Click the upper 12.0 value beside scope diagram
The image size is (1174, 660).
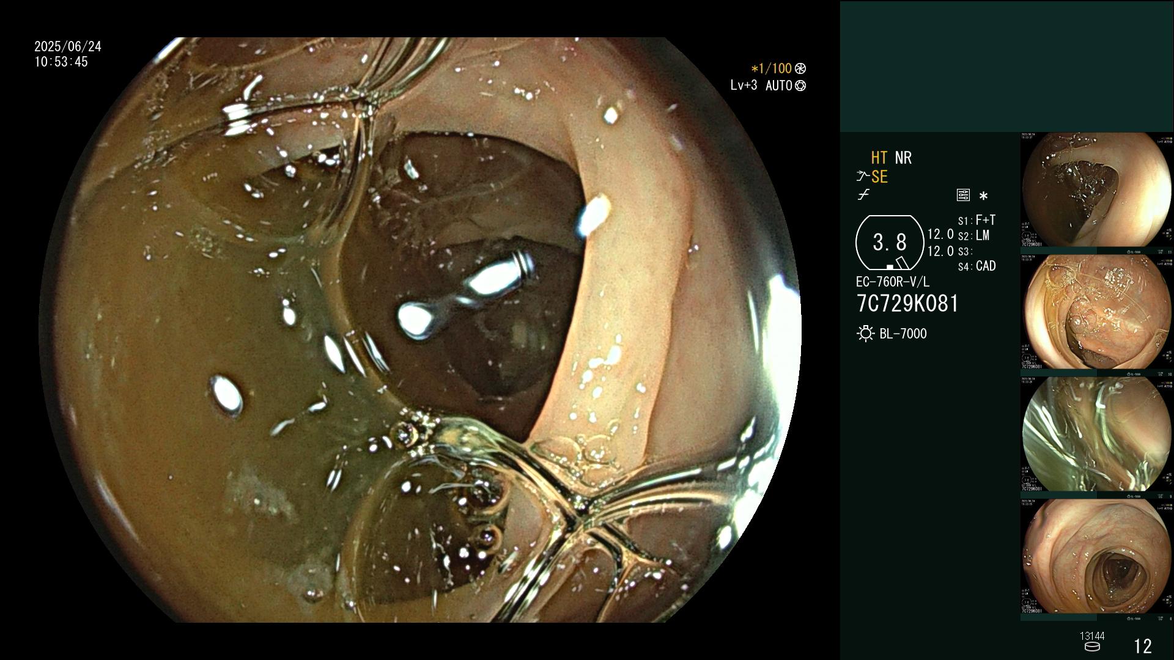point(940,235)
